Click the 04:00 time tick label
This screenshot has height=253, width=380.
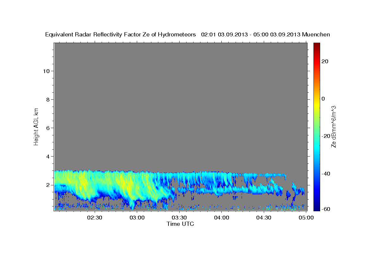tap(222, 218)
